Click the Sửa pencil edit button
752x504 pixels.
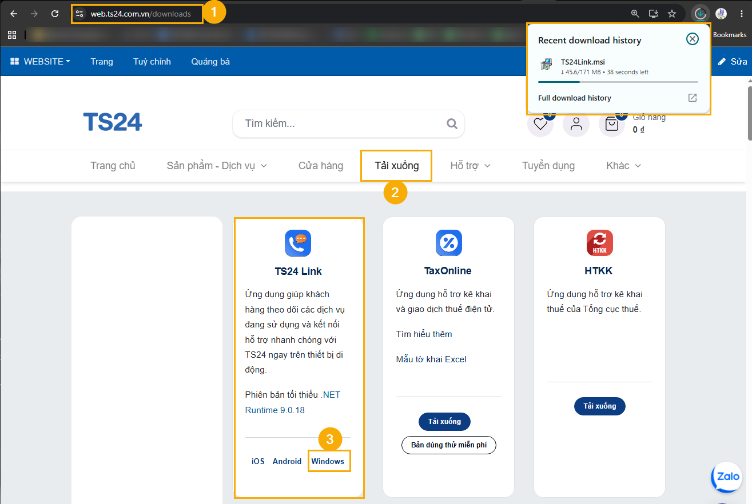(732, 61)
